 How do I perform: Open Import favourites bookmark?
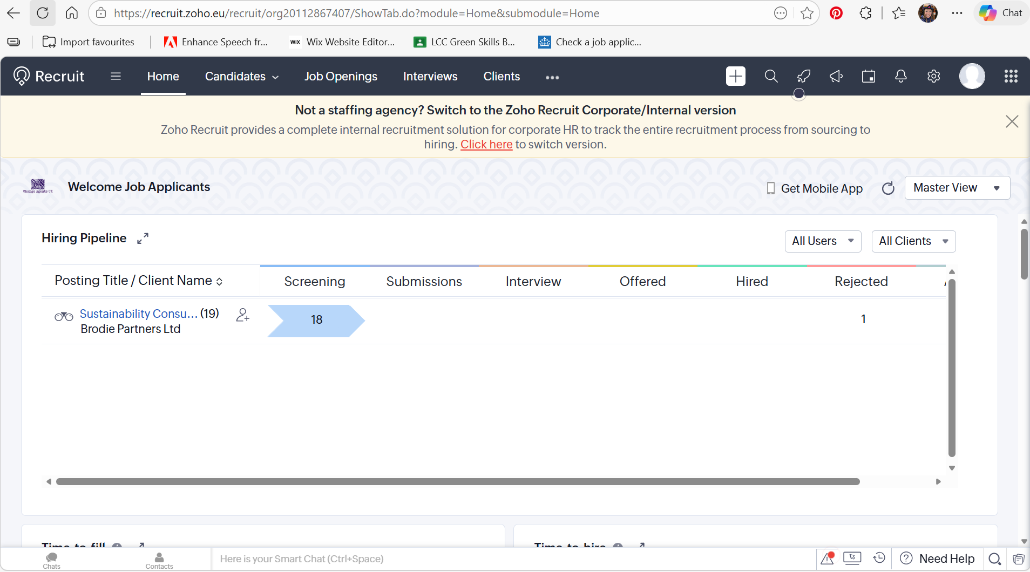click(x=88, y=42)
